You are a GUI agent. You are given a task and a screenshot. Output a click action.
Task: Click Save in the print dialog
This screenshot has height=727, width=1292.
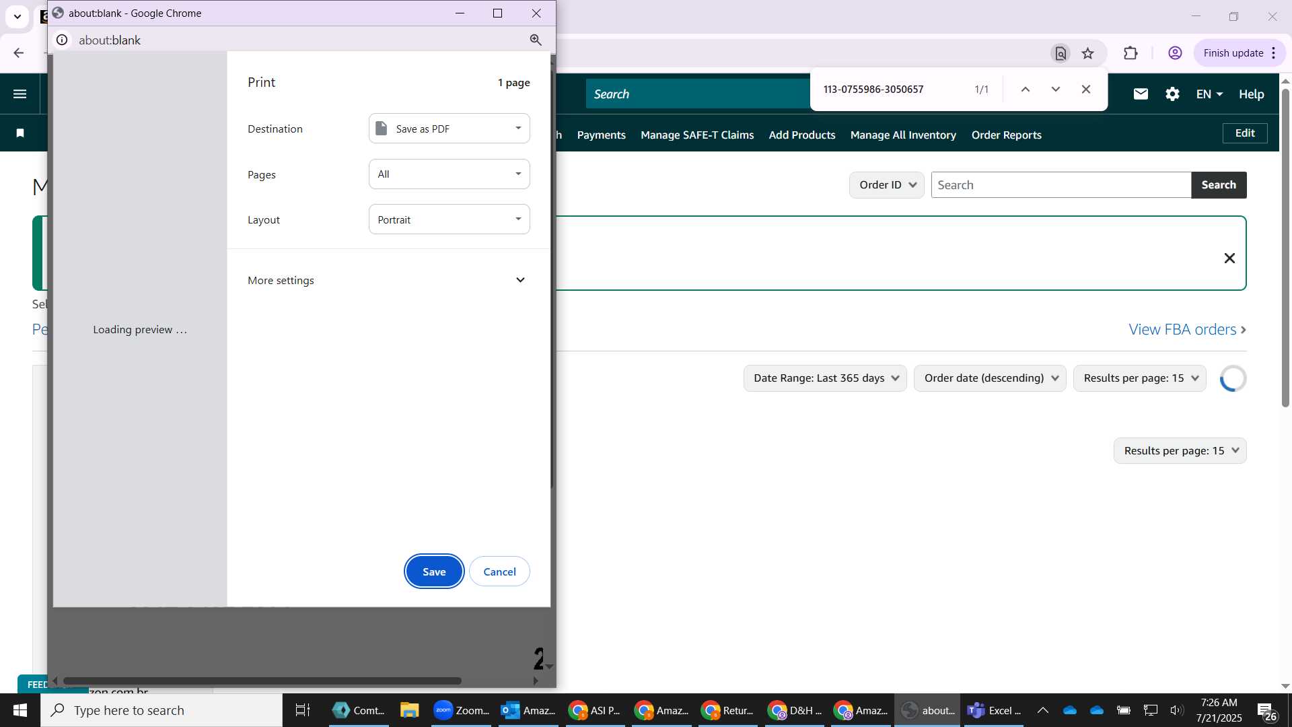434,572
